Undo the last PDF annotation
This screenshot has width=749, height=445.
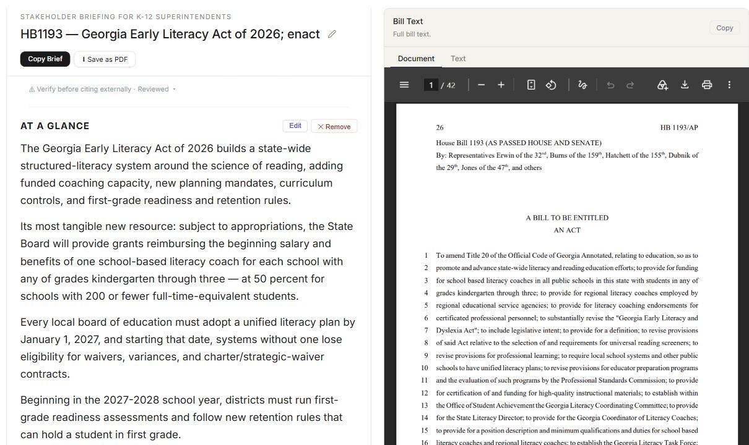(610, 85)
